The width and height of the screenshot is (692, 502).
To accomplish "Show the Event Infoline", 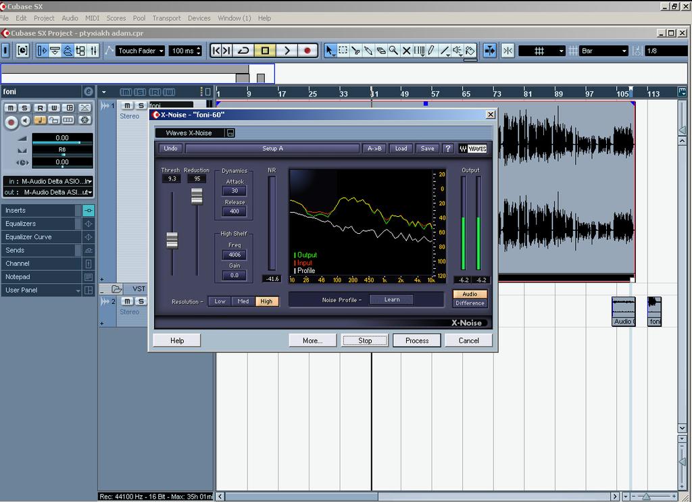I will pos(55,51).
